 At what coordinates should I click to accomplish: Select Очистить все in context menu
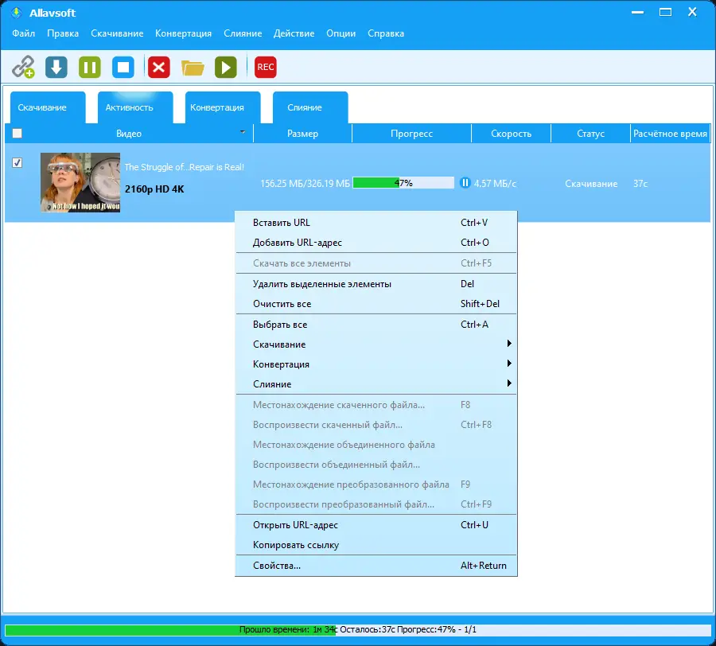click(x=376, y=304)
